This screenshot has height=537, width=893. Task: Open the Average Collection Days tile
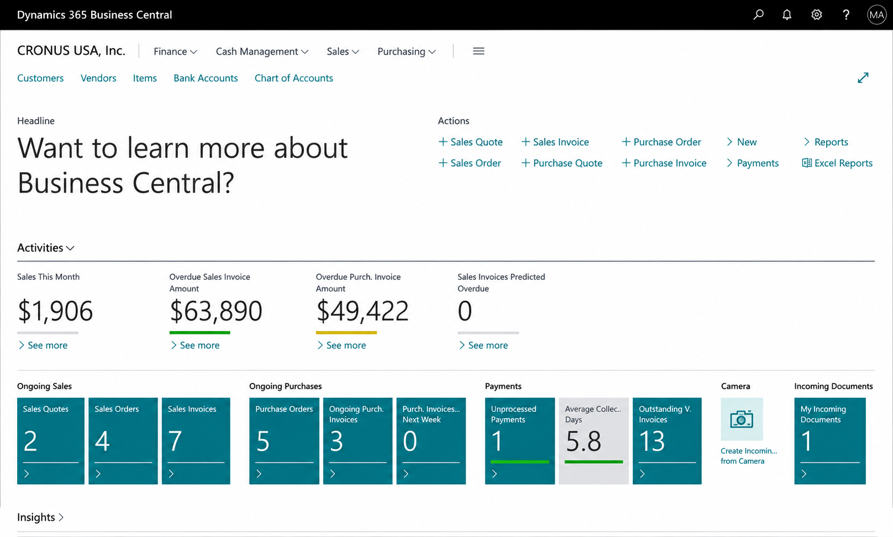tap(594, 441)
